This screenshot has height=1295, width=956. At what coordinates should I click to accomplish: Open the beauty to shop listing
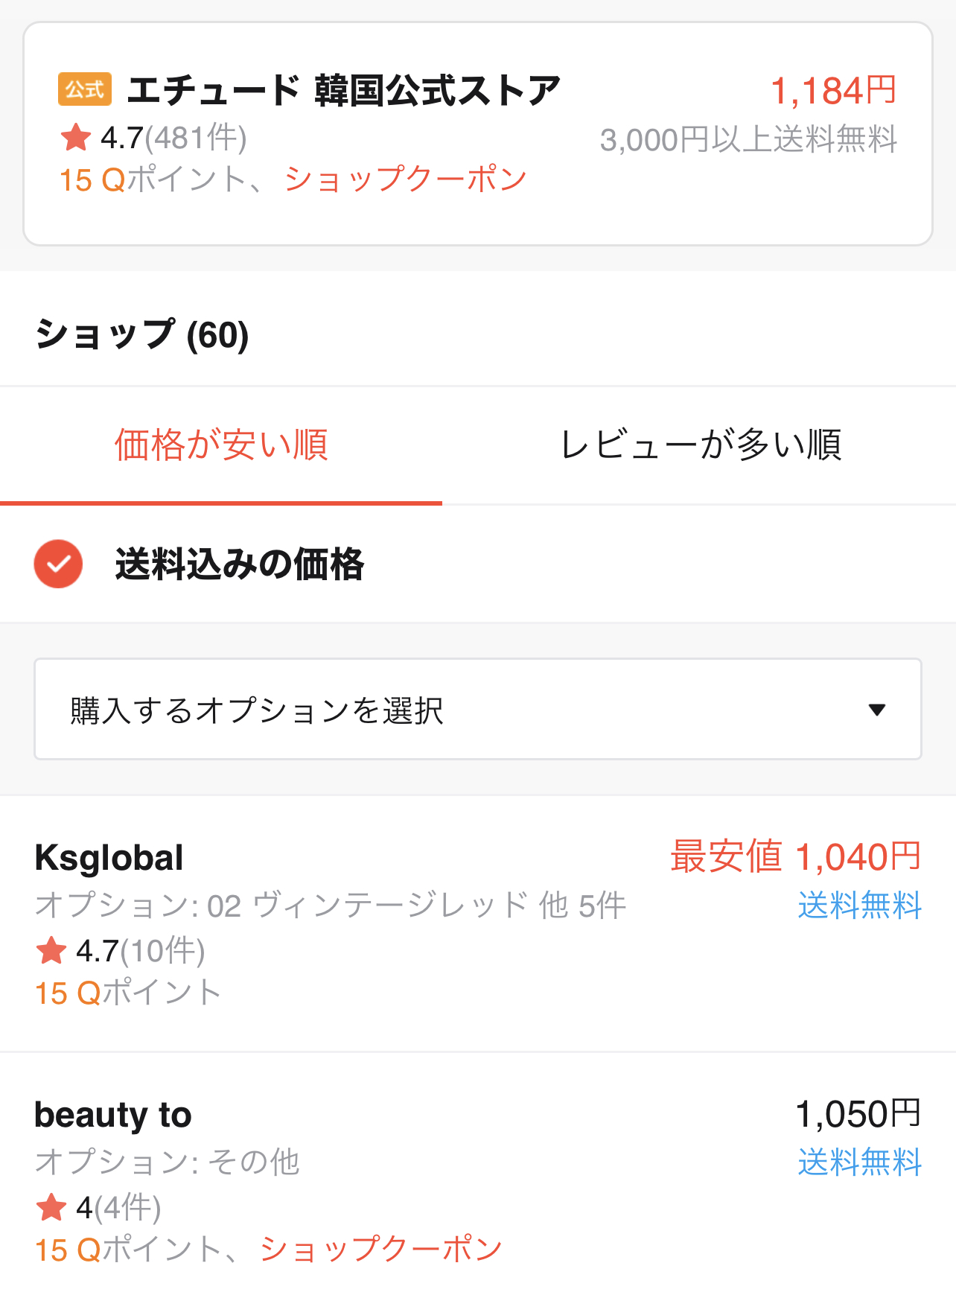coord(113,1115)
